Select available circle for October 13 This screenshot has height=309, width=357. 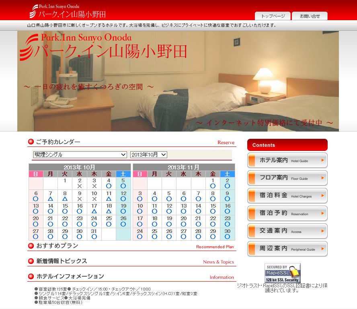(36, 211)
